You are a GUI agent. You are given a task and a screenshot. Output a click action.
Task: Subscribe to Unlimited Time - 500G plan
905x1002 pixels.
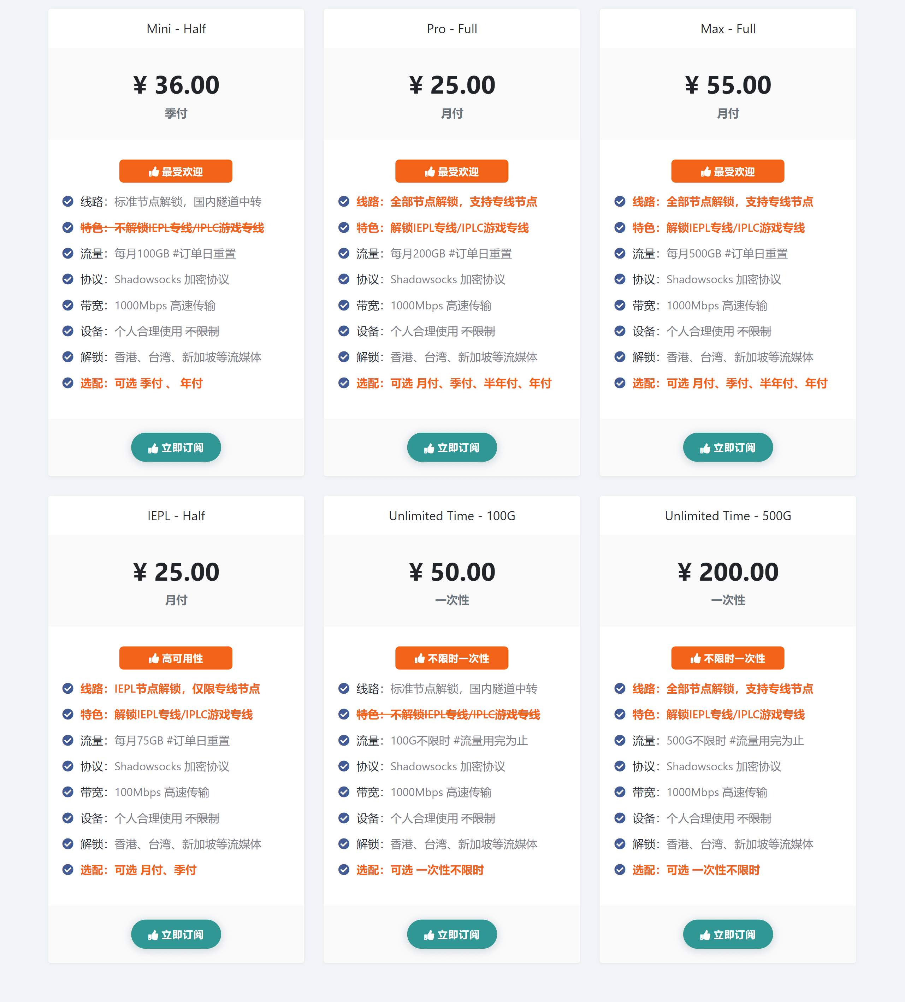(728, 935)
